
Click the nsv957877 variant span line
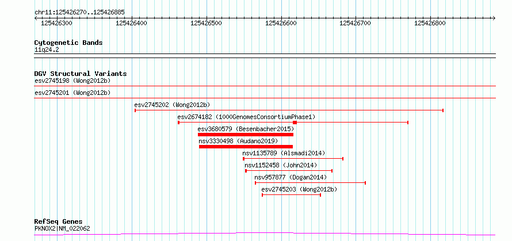pos(310,182)
